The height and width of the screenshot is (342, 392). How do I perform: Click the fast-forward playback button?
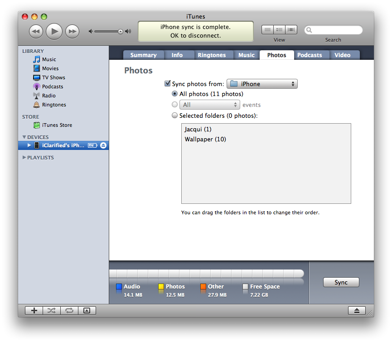pos(72,31)
